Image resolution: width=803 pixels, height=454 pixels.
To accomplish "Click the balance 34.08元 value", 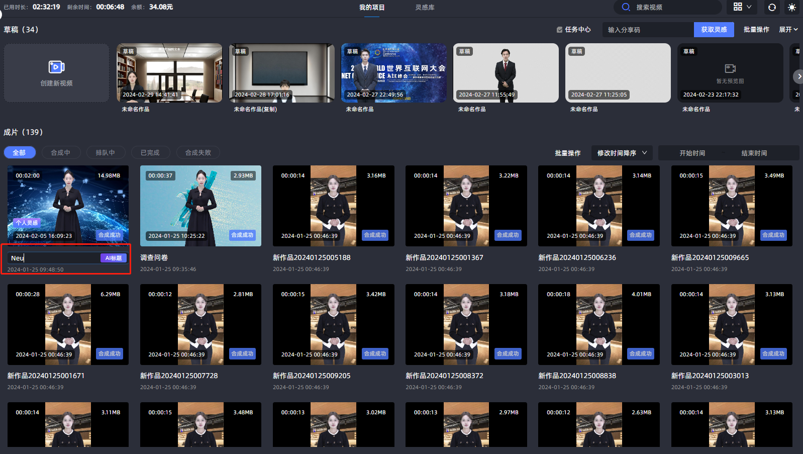I will click(x=161, y=7).
